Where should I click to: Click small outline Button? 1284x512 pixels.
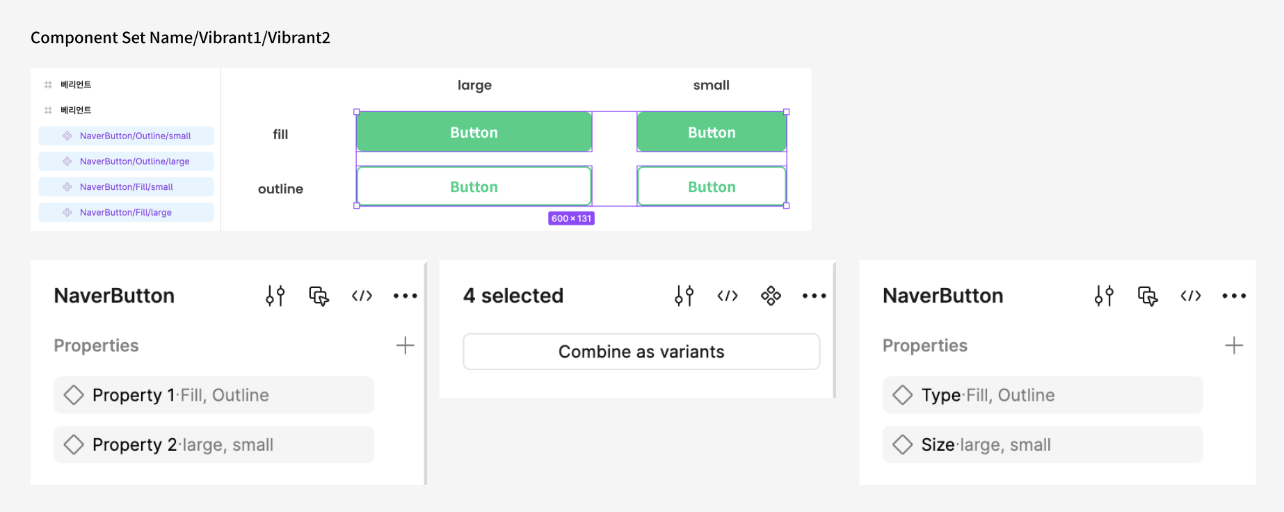click(712, 186)
